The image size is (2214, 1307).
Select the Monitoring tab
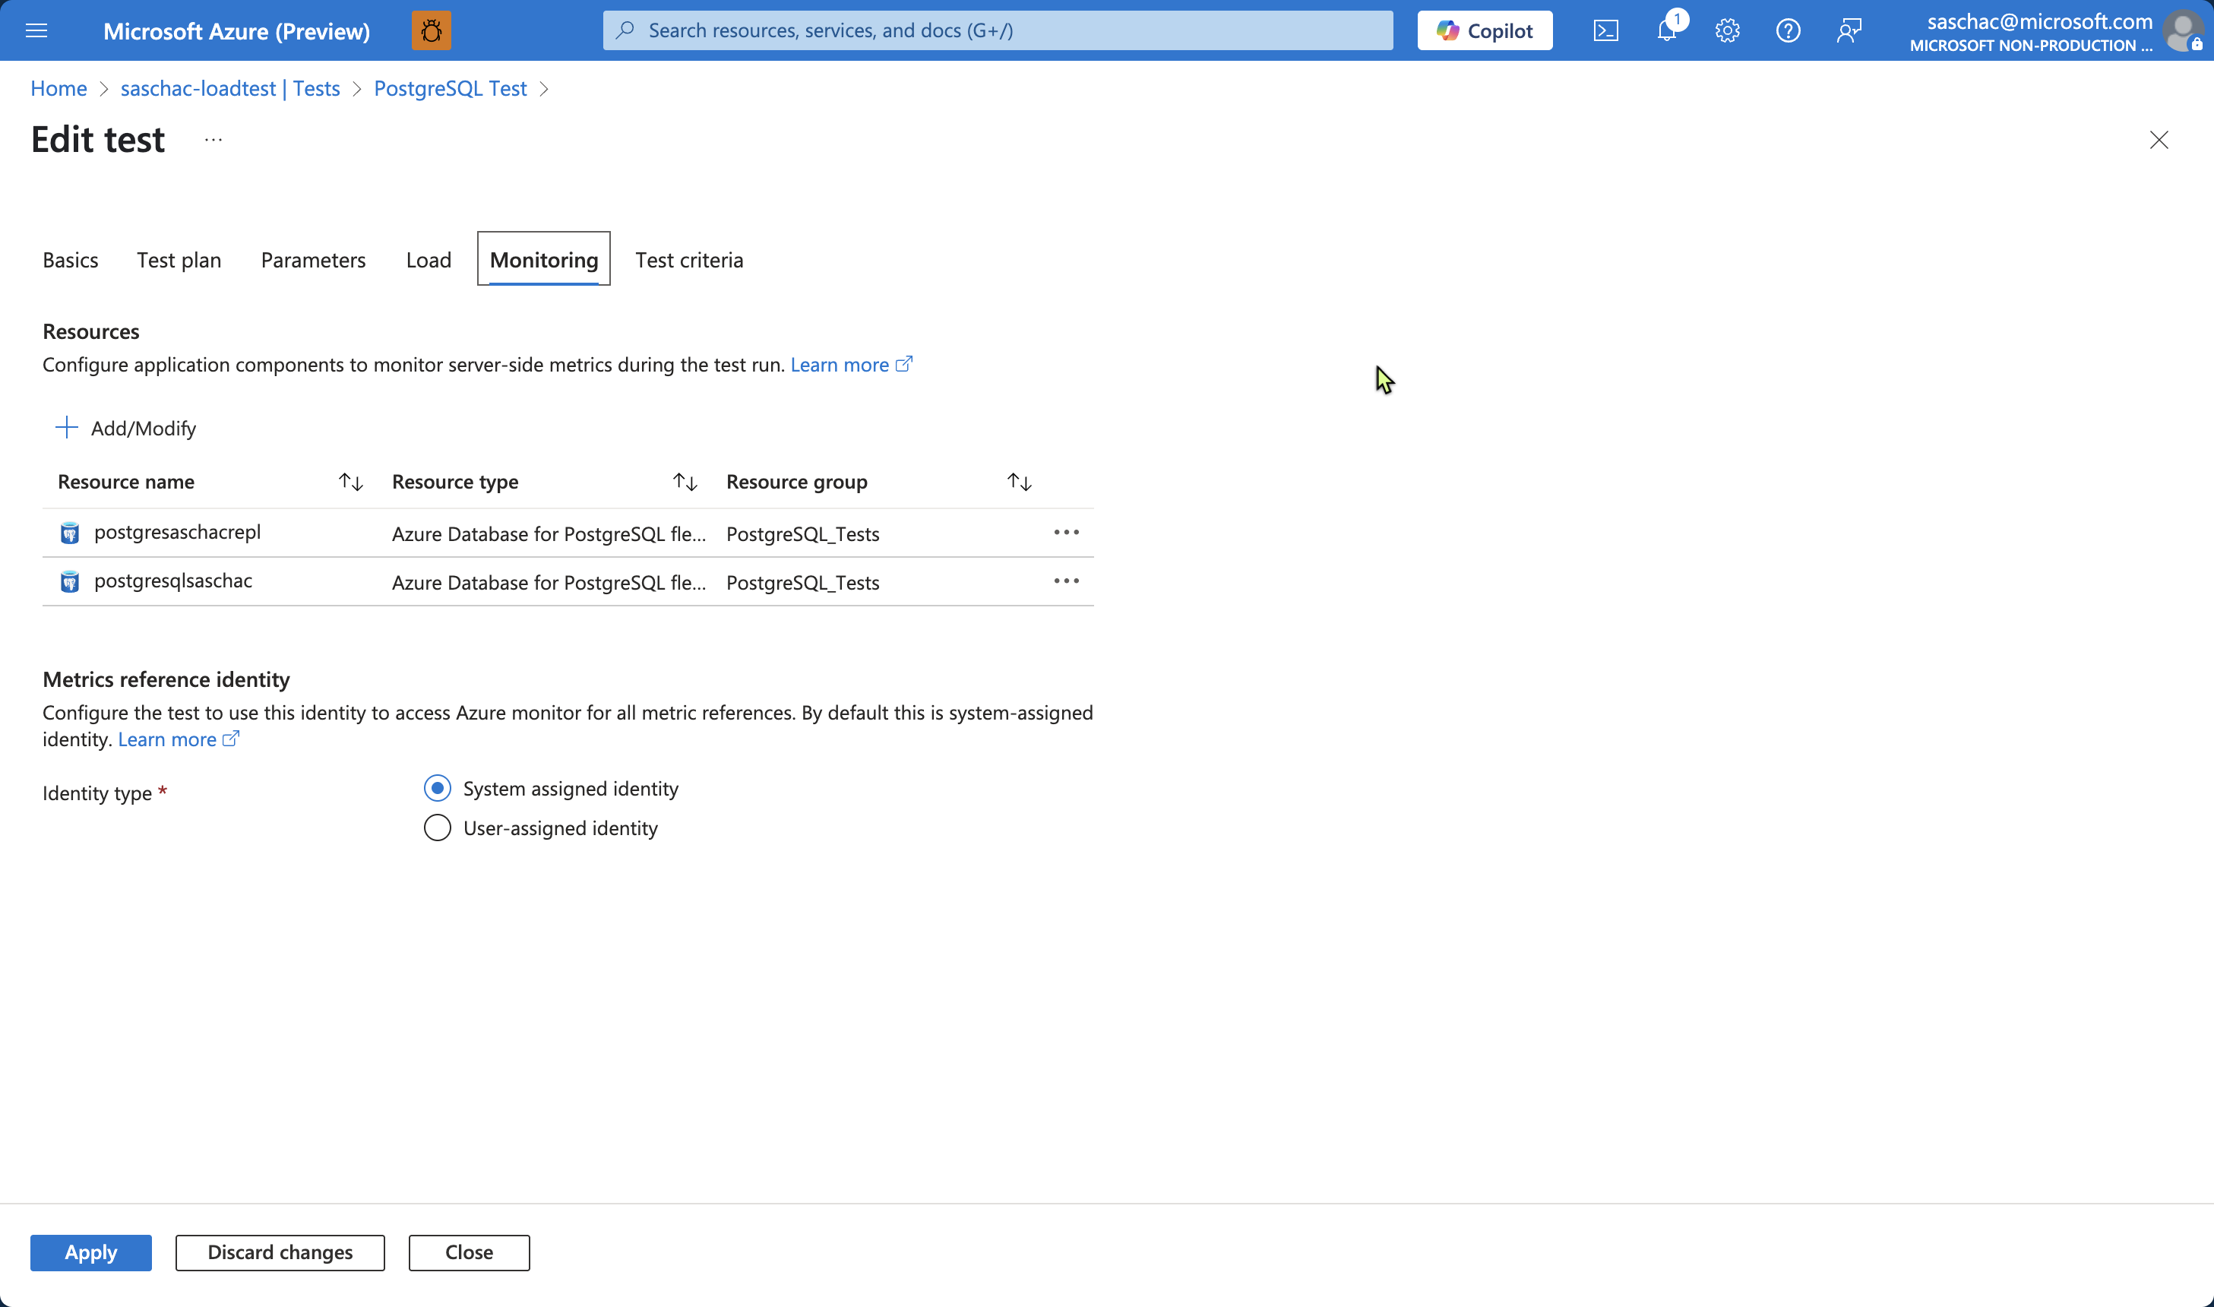pos(544,260)
